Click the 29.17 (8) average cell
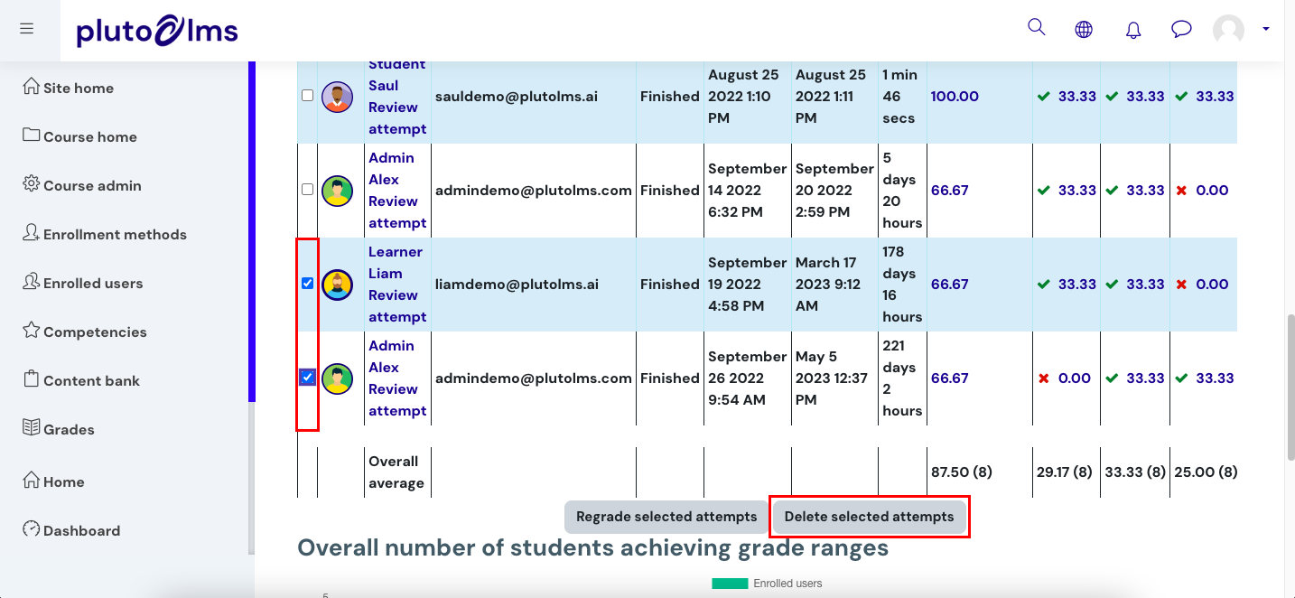This screenshot has width=1295, height=598. pyautogui.click(x=1067, y=472)
